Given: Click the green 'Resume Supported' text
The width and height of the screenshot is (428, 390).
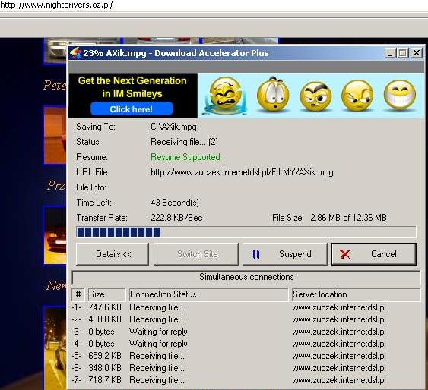Looking at the screenshot, I should coord(185,157).
